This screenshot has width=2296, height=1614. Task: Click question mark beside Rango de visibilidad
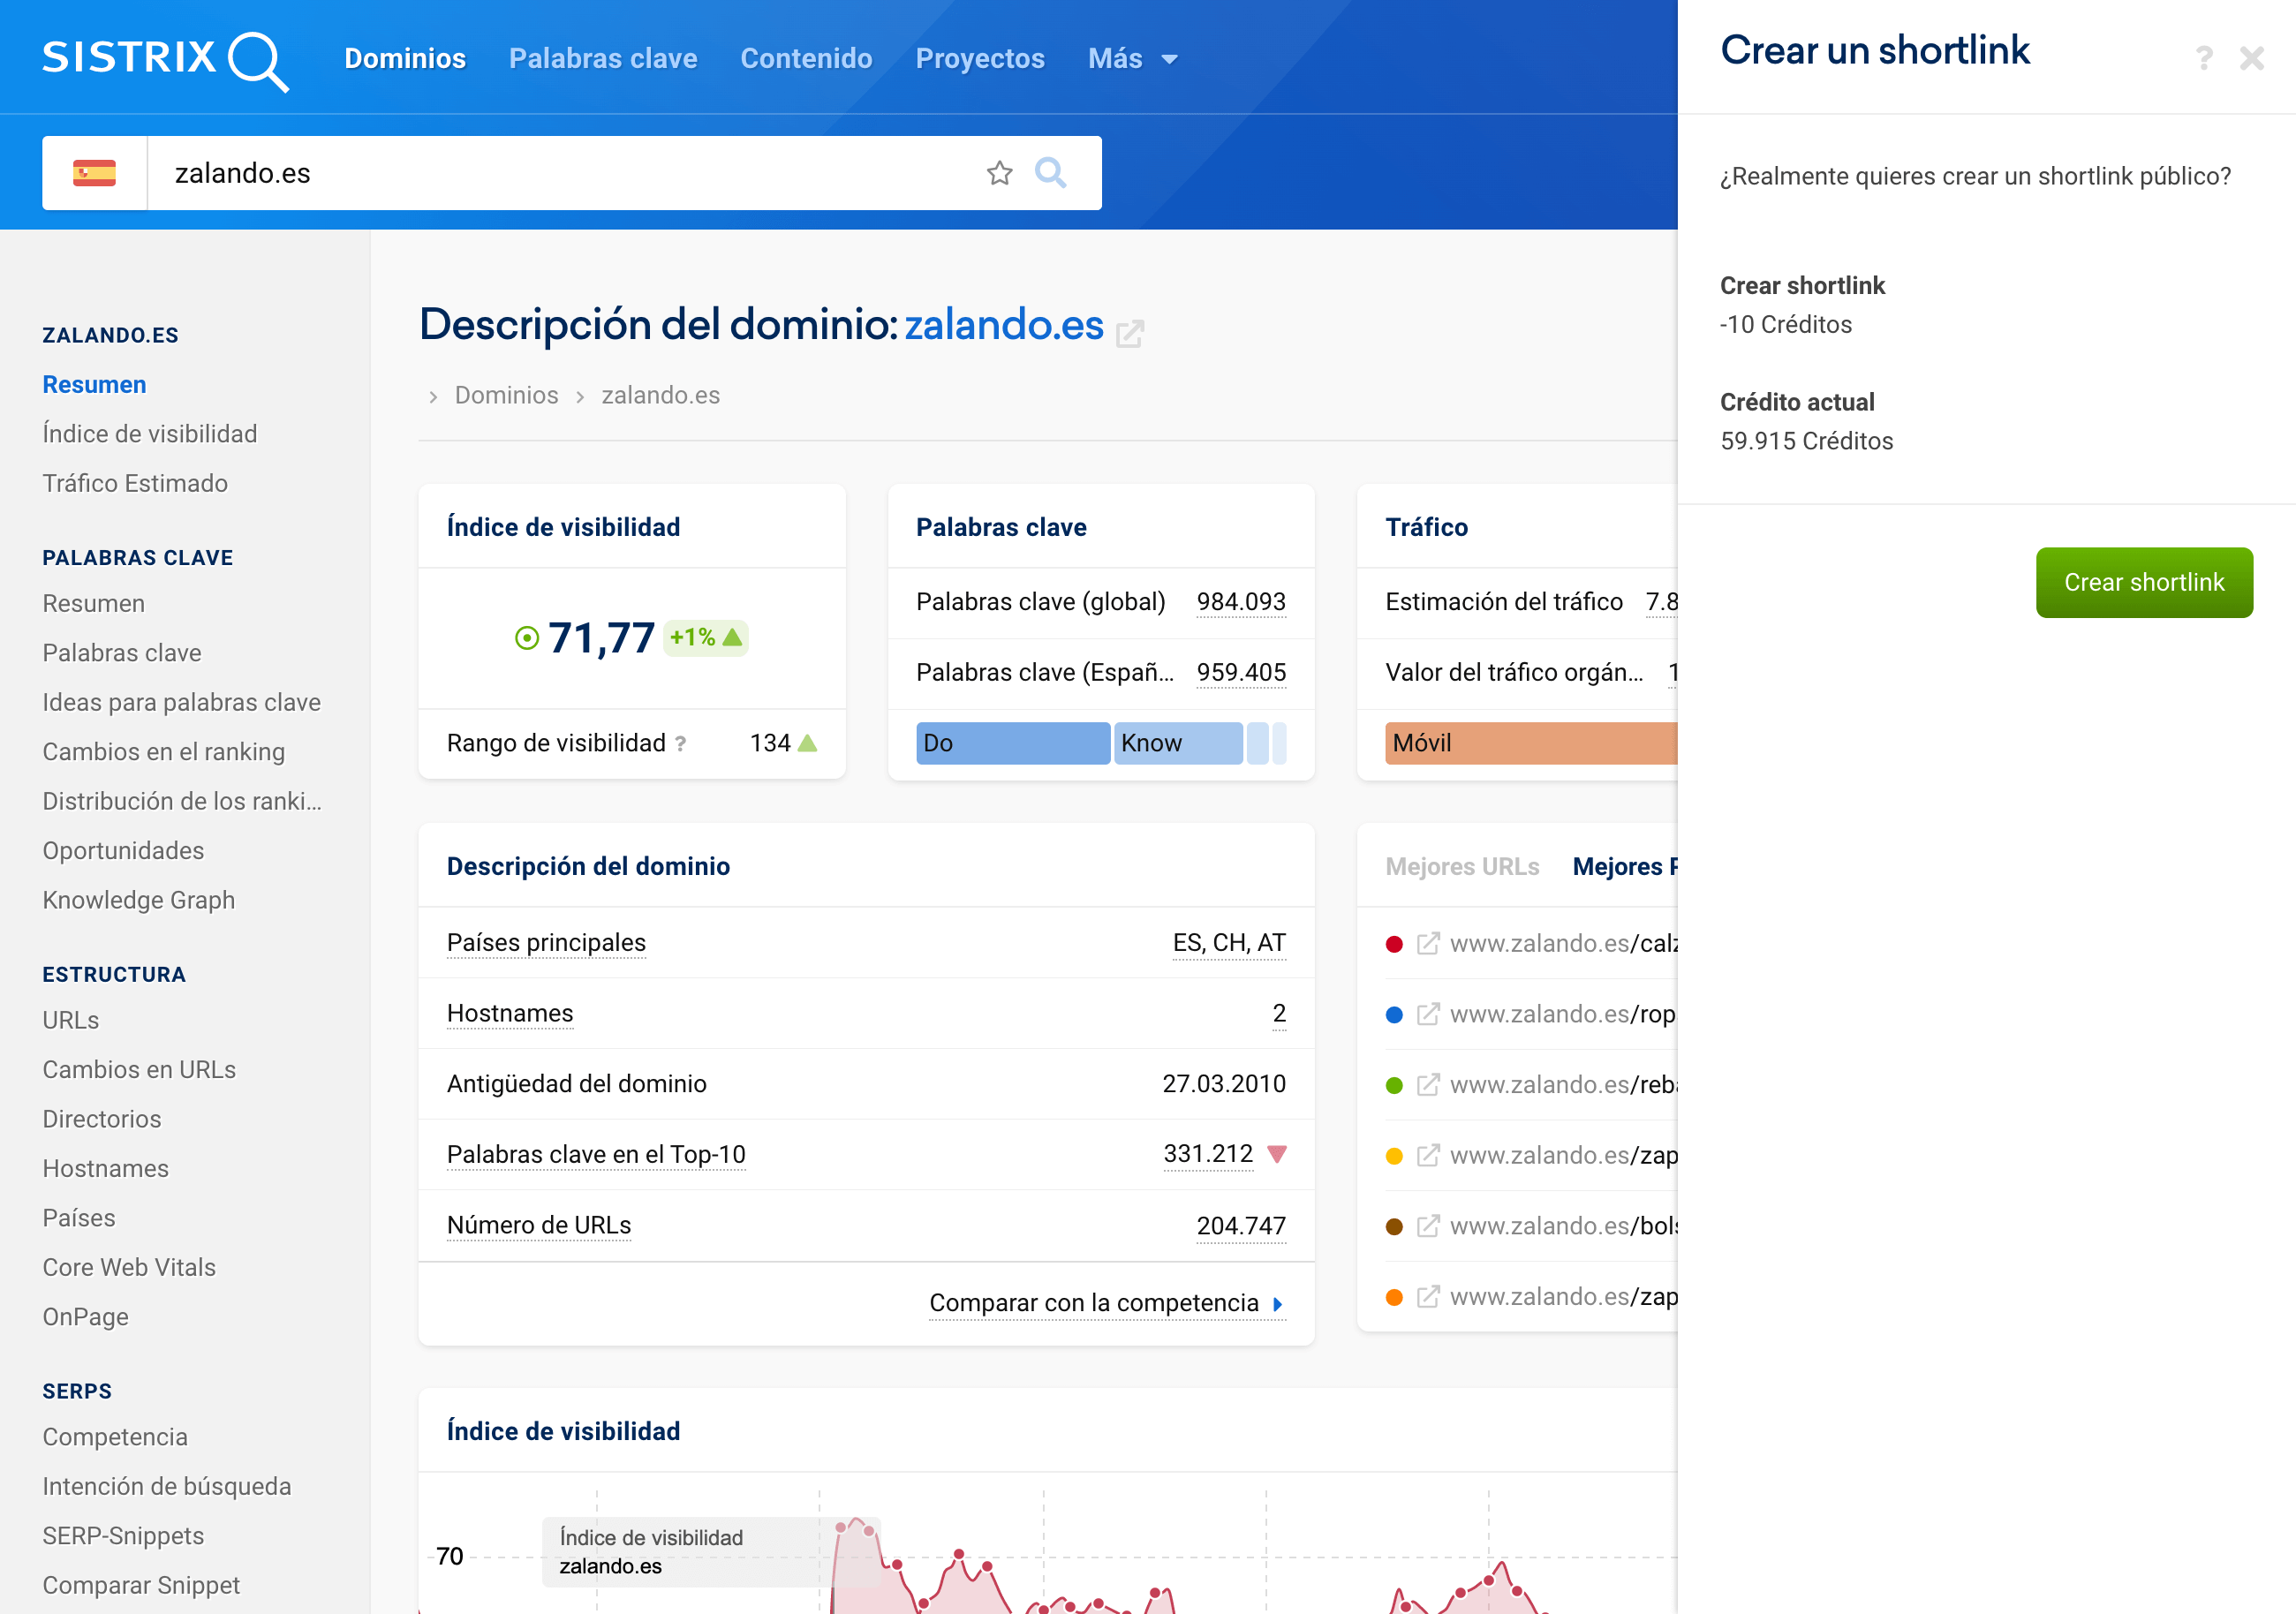tap(680, 744)
